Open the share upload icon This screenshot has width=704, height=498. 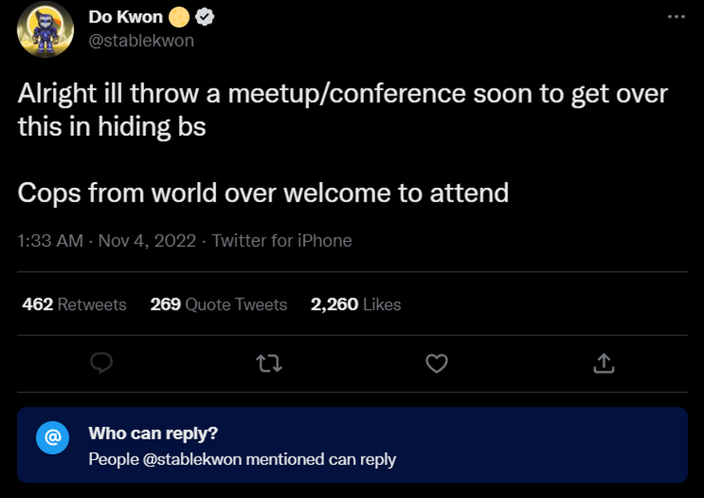604,363
